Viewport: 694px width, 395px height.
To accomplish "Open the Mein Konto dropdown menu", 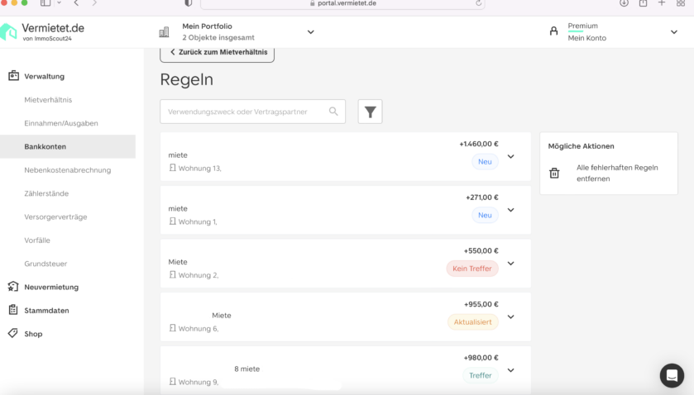I will (x=673, y=32).
